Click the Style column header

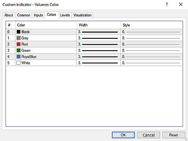point(152,25)
